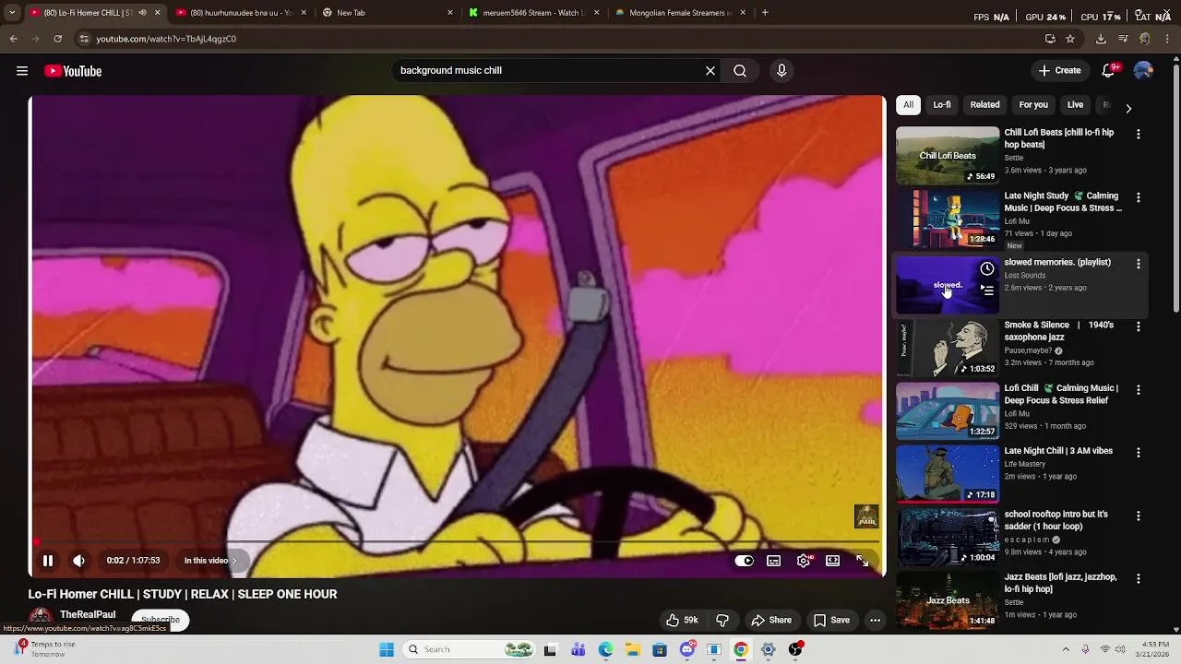
Task: Switch to theater mode
Action: click(833, 561)
